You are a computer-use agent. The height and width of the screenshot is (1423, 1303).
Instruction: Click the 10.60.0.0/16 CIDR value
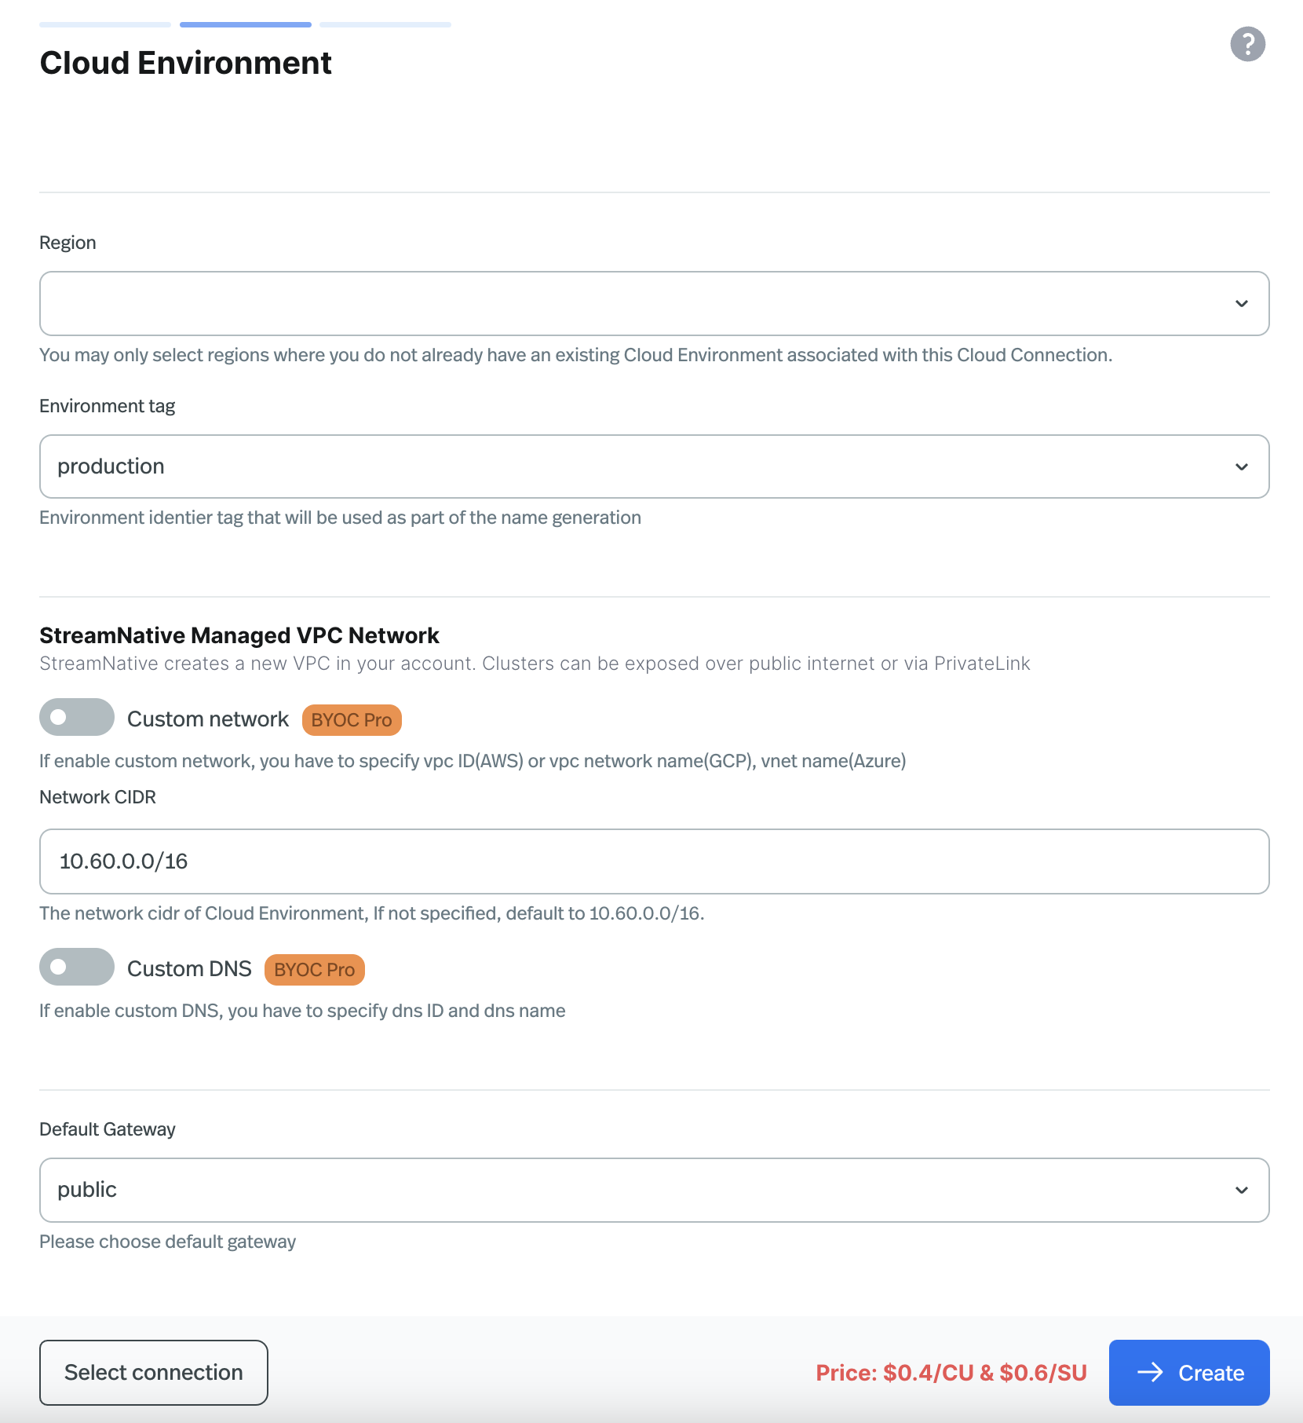(x=124, y=861)
